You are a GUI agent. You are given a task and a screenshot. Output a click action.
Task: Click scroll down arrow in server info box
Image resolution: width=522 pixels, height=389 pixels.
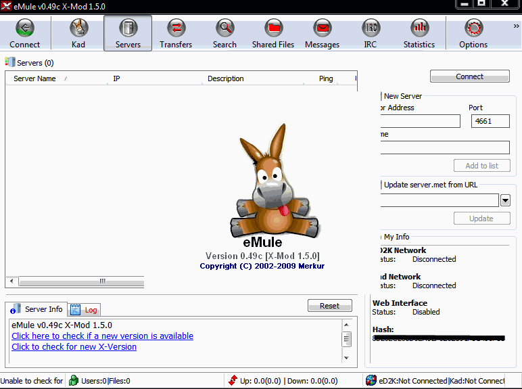pyautogui.click(x=346, y=358)
